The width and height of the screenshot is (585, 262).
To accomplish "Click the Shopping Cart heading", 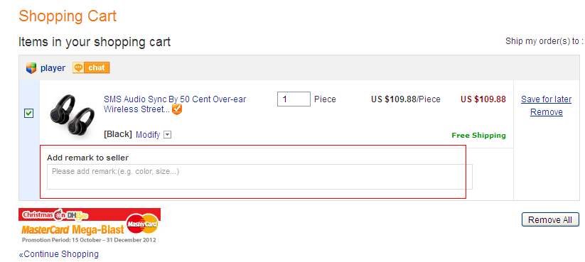I will coord(68,16).
